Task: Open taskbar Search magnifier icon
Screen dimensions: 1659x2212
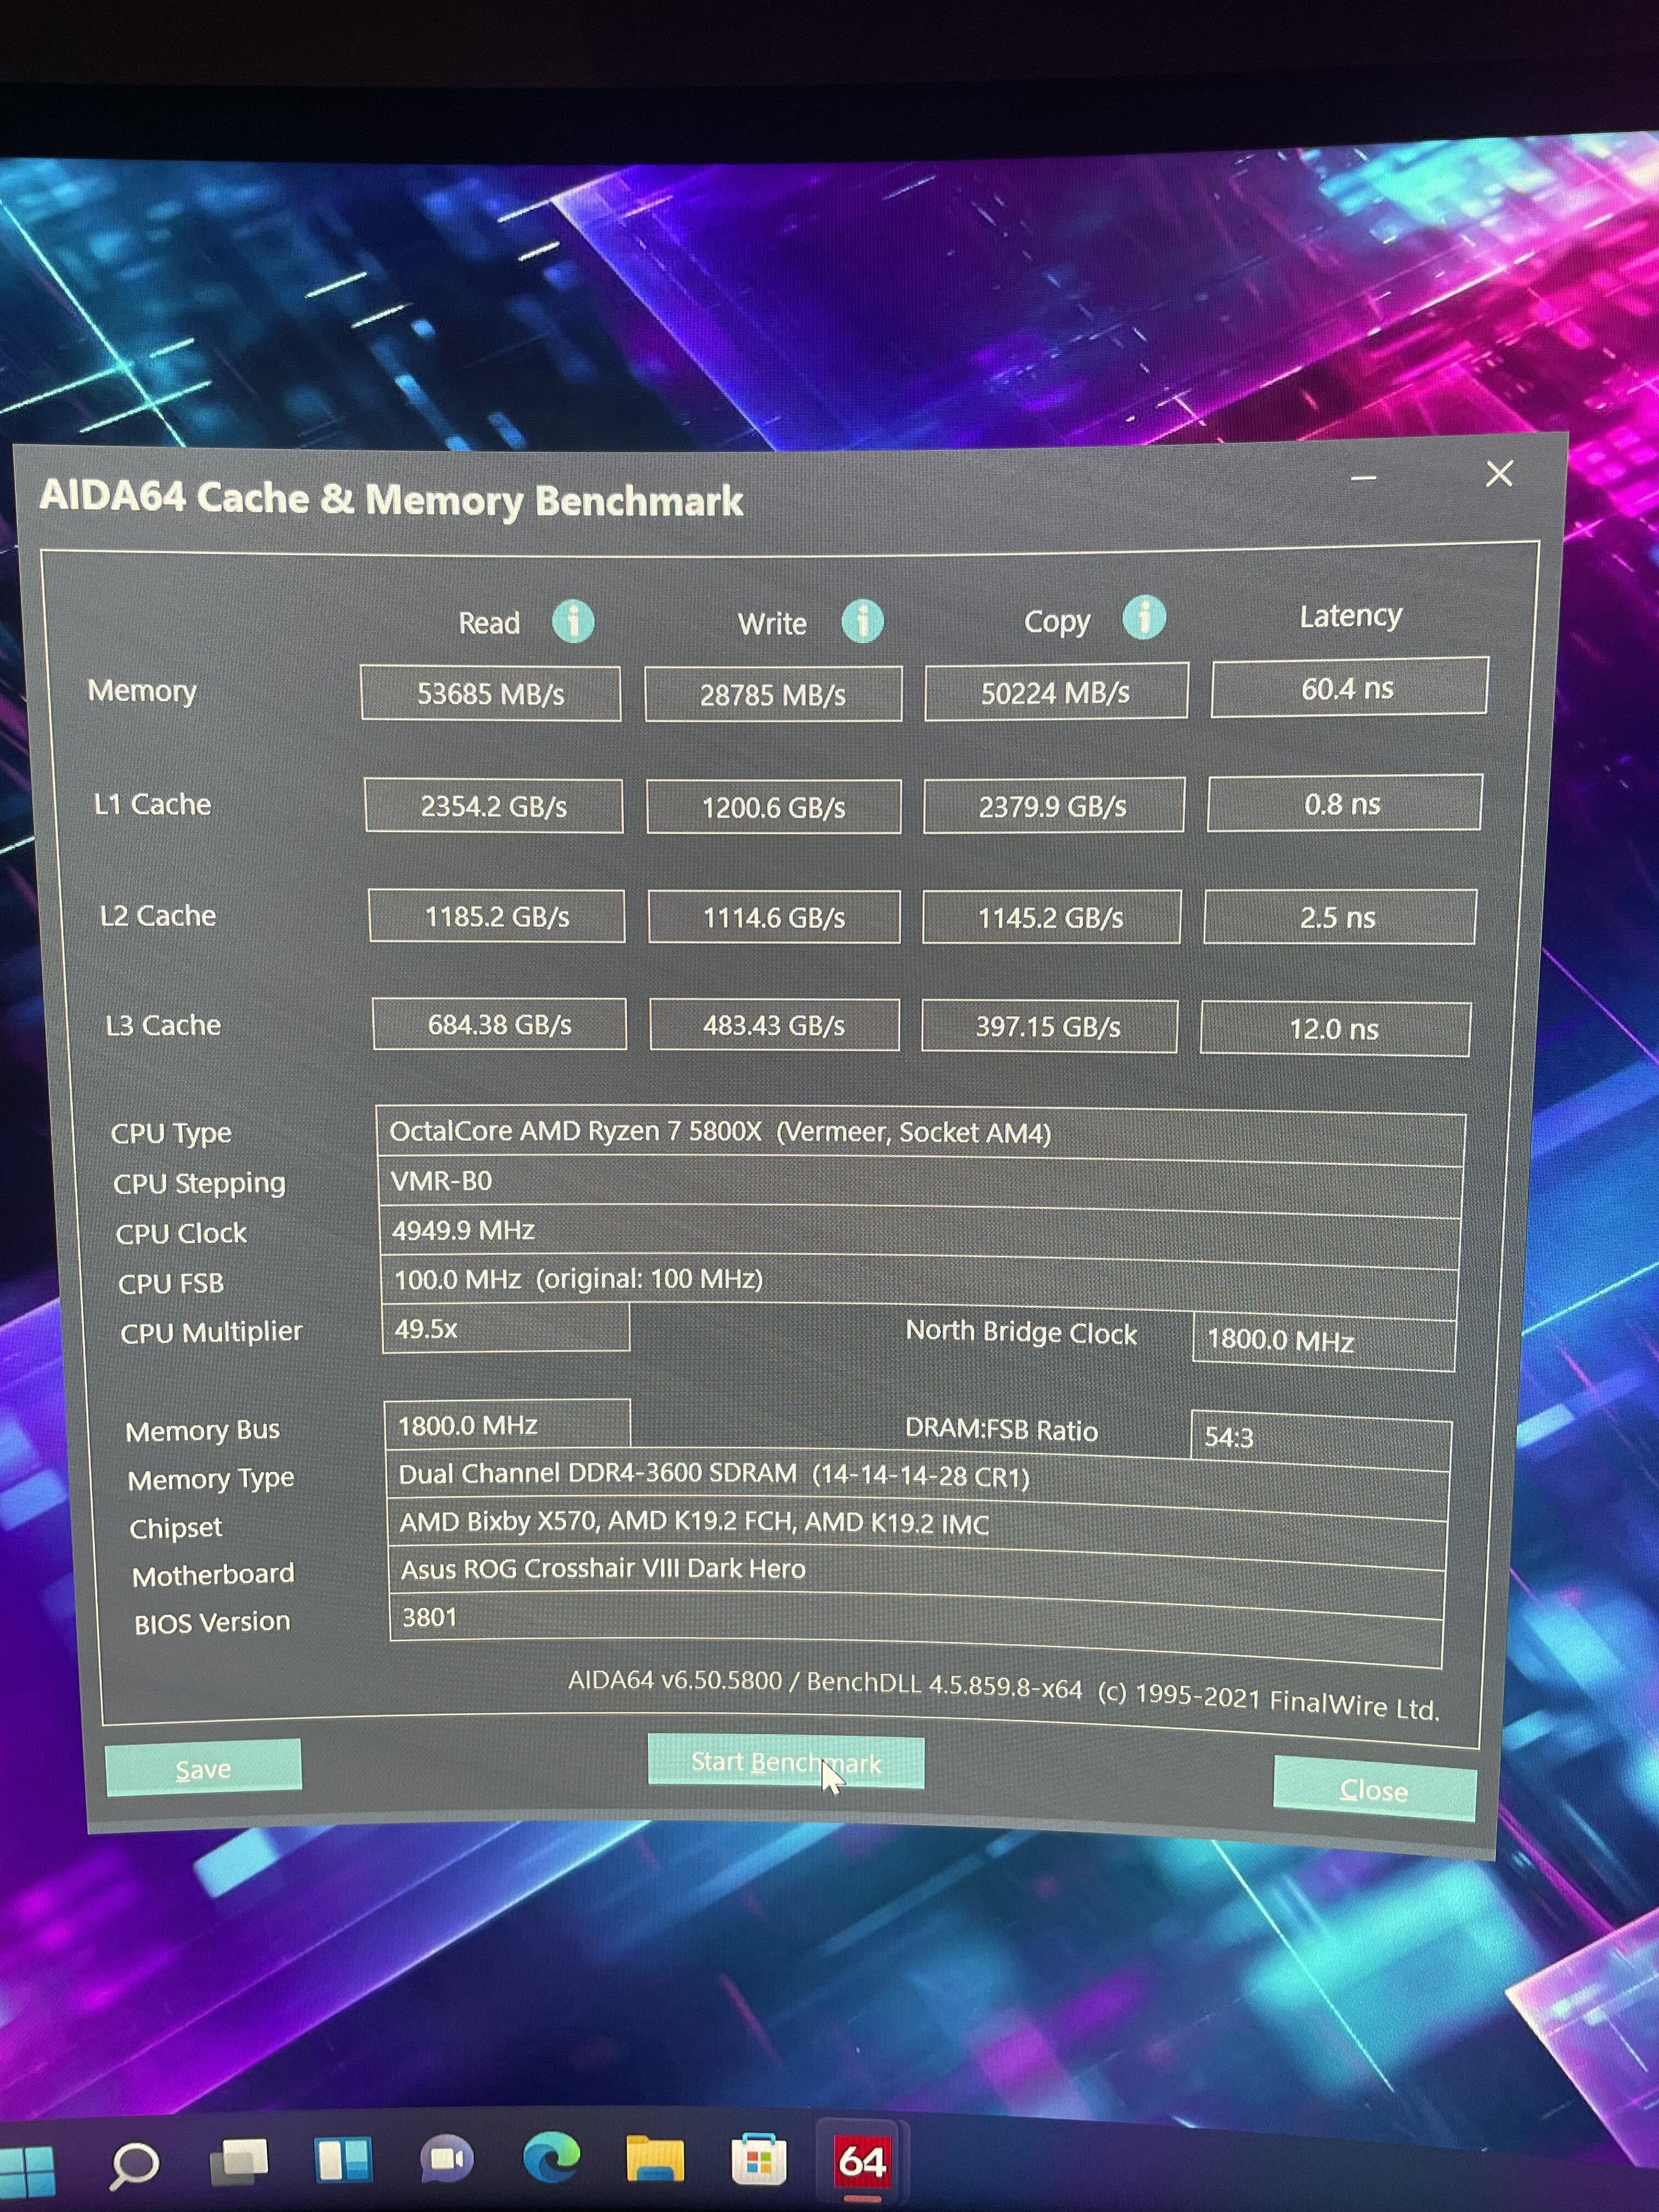Action: (133, 2166)
